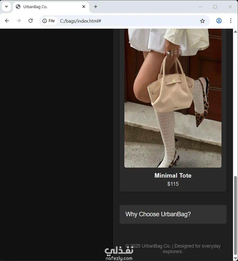Click the Forward navigation arrow
This screenshot has height=261, width=238.
pyautogui.click(x=19, y=21)
